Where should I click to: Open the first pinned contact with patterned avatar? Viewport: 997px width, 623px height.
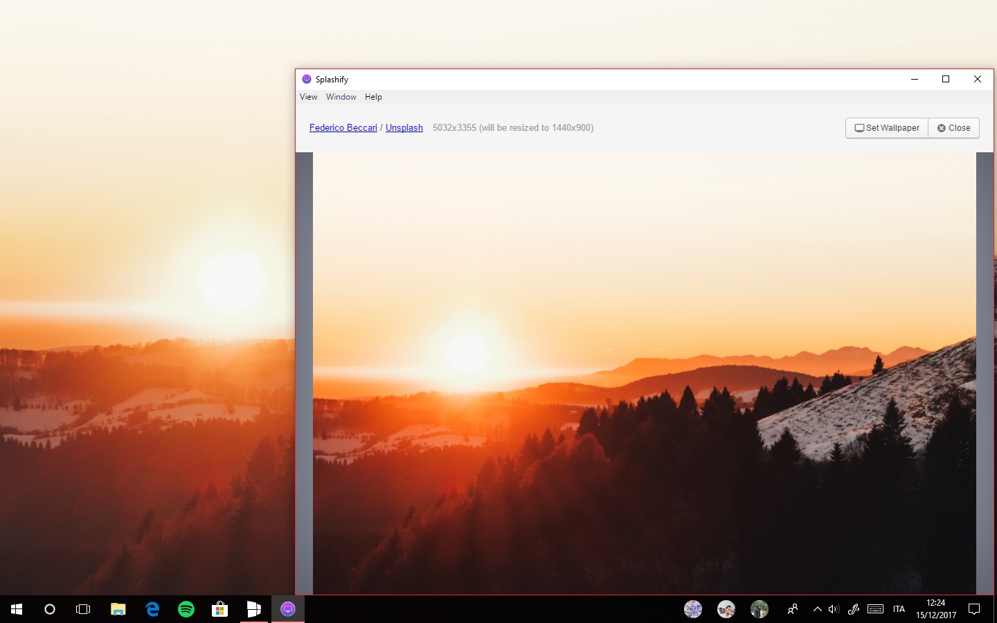click(x=693, y=609)
